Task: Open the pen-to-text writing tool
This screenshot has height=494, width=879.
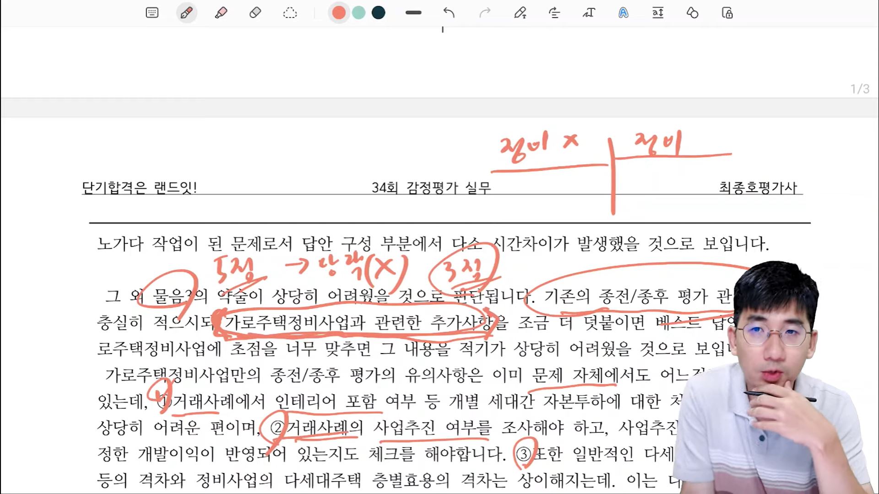Action: point(520,13)
